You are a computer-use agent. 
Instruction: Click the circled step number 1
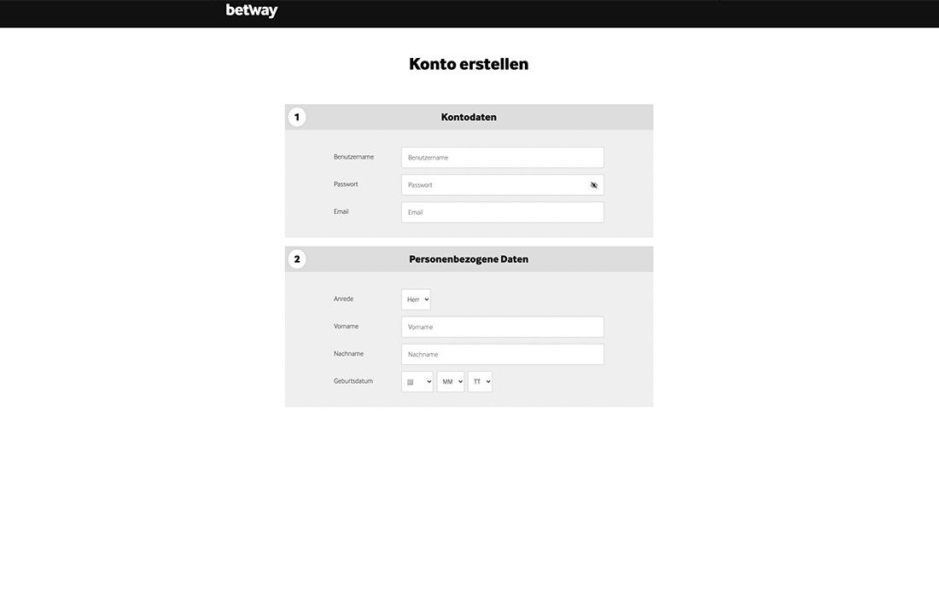297,116
